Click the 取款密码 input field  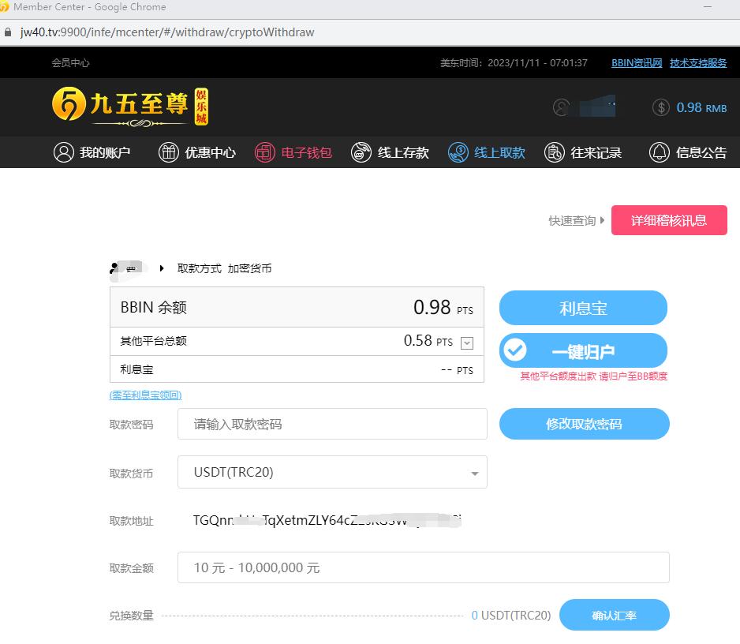coord(332,424)
